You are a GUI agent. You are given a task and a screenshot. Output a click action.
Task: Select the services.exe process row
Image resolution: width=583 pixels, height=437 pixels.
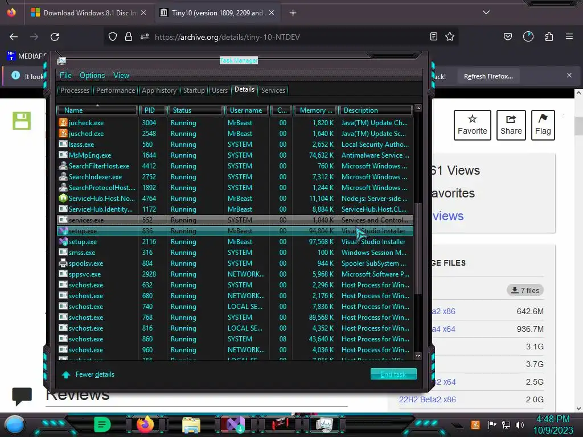click(235, 220)
